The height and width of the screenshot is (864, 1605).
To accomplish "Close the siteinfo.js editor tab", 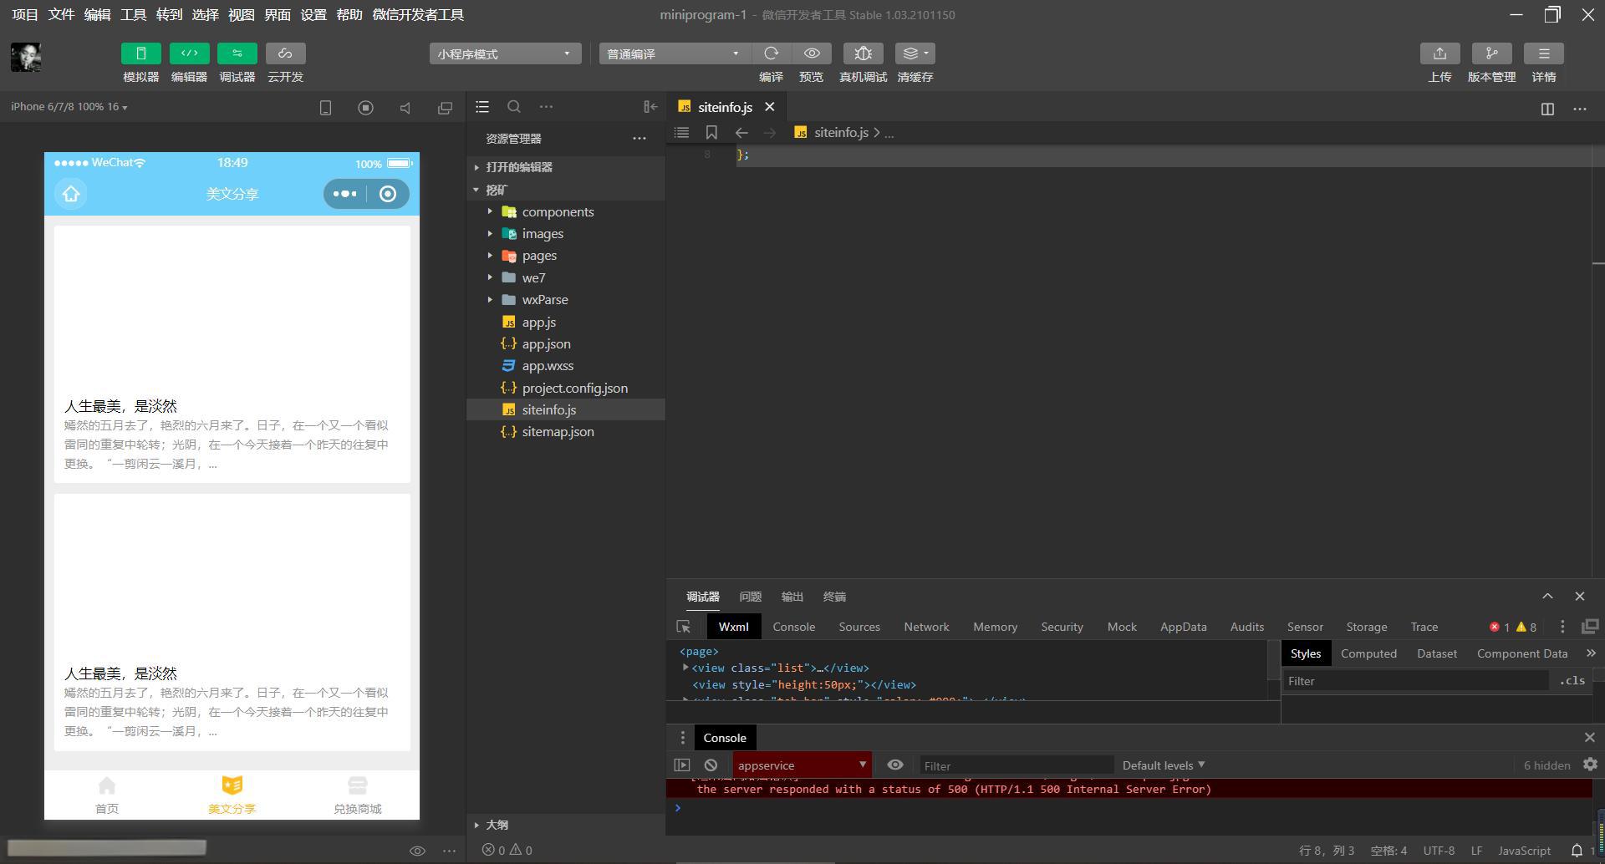I will point(770,107).
